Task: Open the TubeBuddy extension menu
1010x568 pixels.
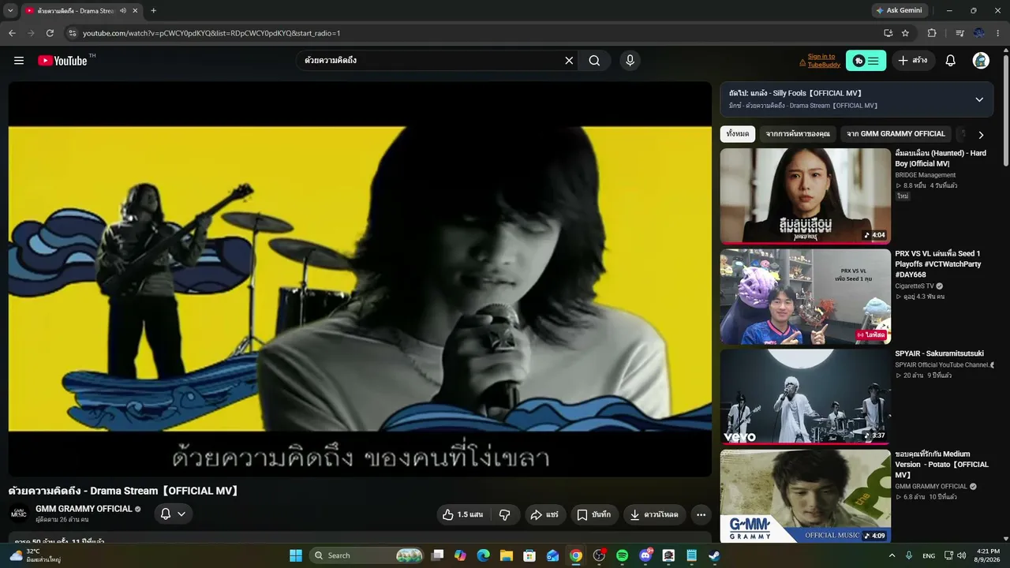Action: [x=866, y=61]
